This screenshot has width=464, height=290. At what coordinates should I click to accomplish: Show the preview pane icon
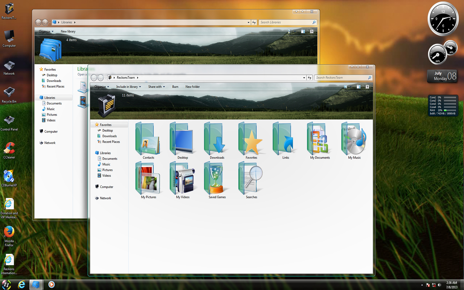tap(358, 86)
